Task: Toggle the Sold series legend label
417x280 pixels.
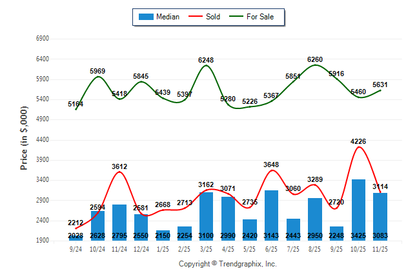Action: (213, 17)
